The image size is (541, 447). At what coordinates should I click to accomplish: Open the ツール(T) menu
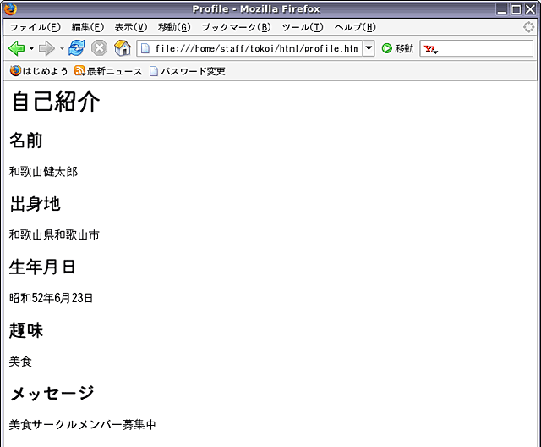click(303, 27)
